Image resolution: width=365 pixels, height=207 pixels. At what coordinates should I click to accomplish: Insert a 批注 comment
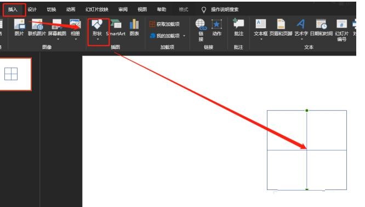pos(238,28)
